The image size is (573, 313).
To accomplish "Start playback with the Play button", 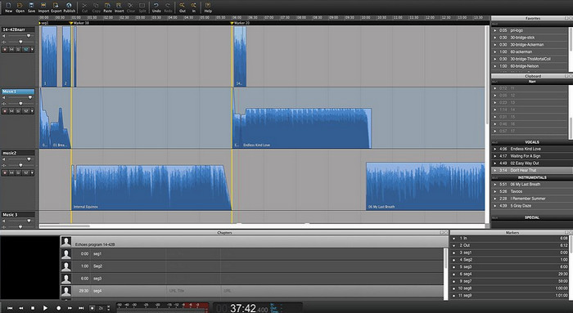I will pos(45,308).
